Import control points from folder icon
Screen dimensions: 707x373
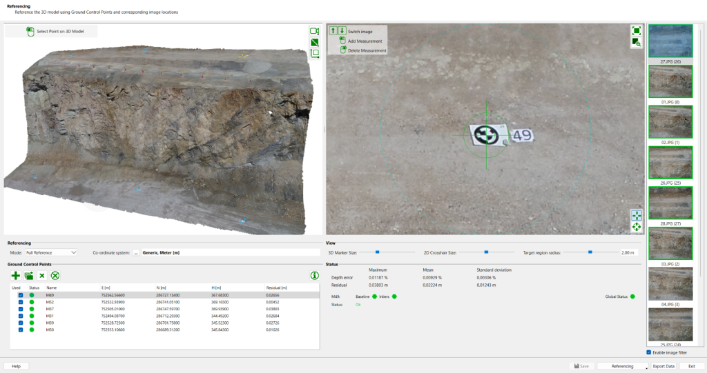point(29,275)
